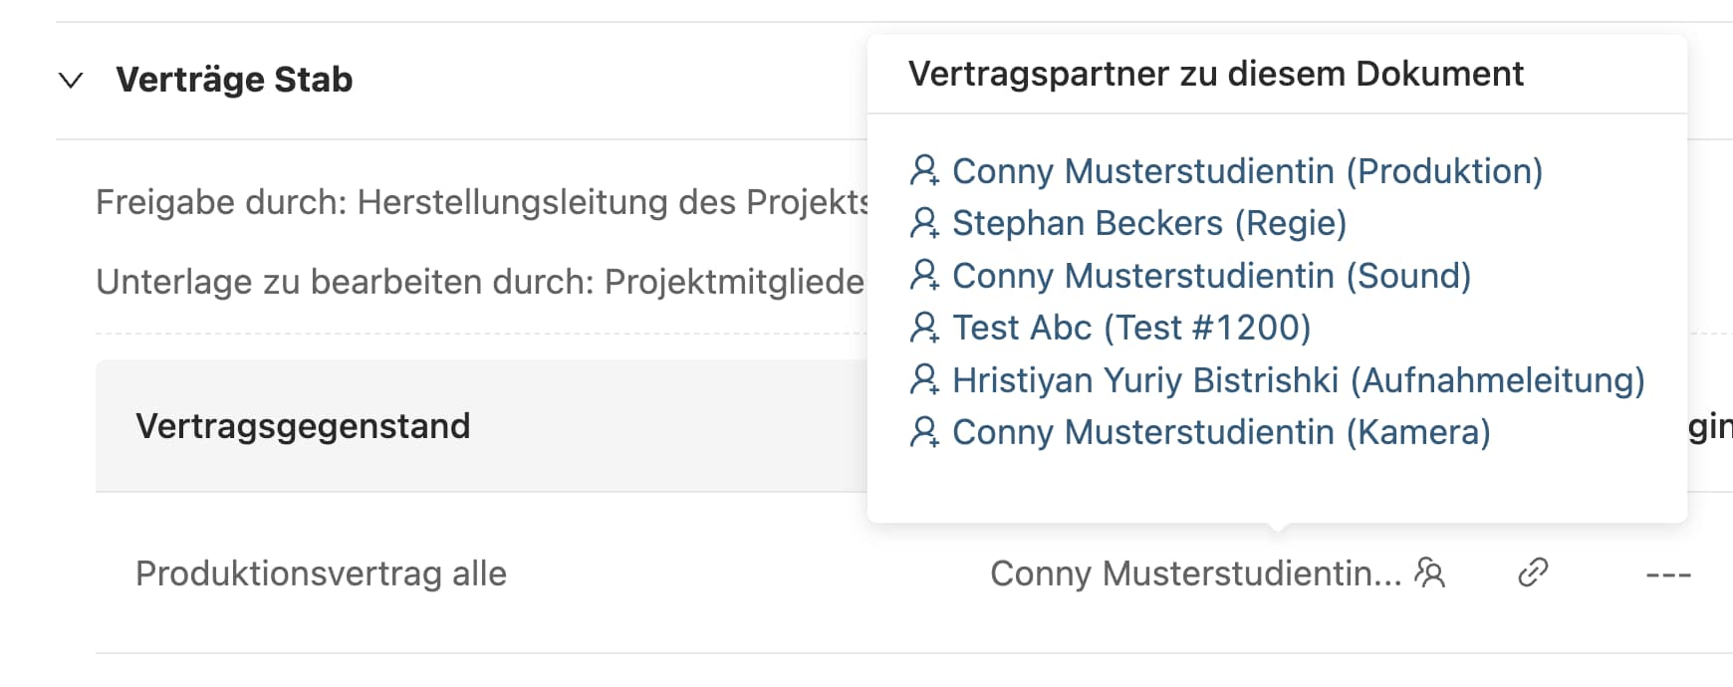Click the Vertragspartner zu diesem Dokument title

(1215, 75)
